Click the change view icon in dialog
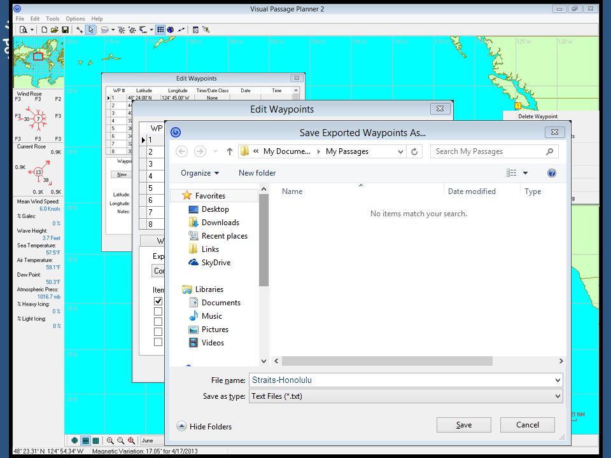Screen dimensions: 611x458 click(511, 173)
